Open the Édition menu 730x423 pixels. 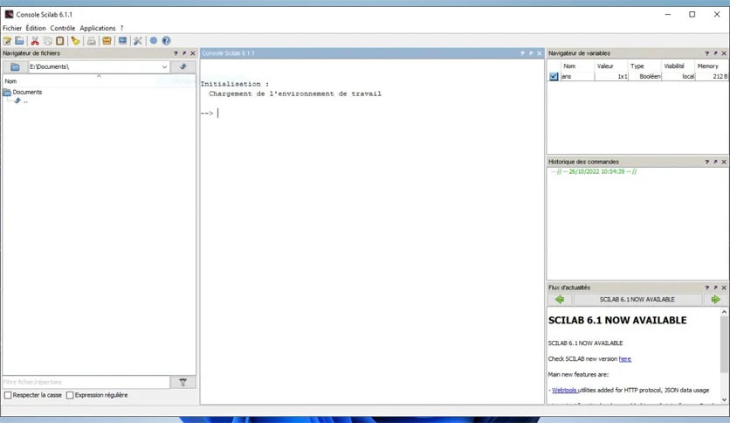click(36, 28)
